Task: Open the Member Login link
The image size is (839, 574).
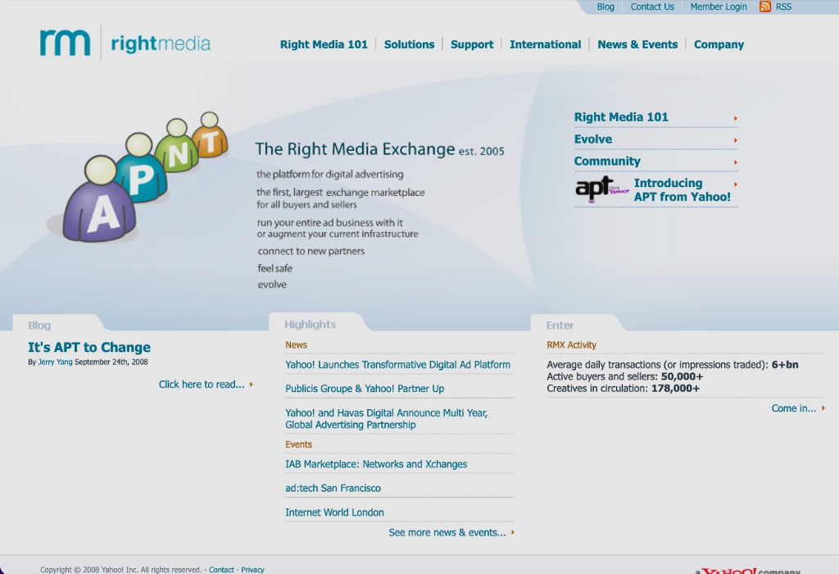Action: 718,7
